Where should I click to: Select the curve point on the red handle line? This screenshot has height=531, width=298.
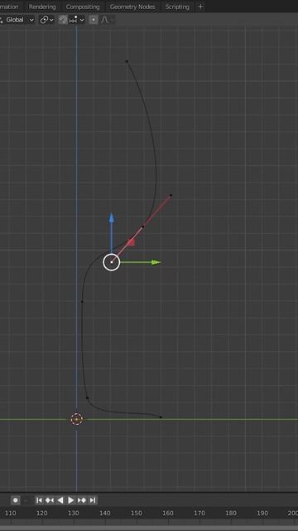tap(143, 227)
